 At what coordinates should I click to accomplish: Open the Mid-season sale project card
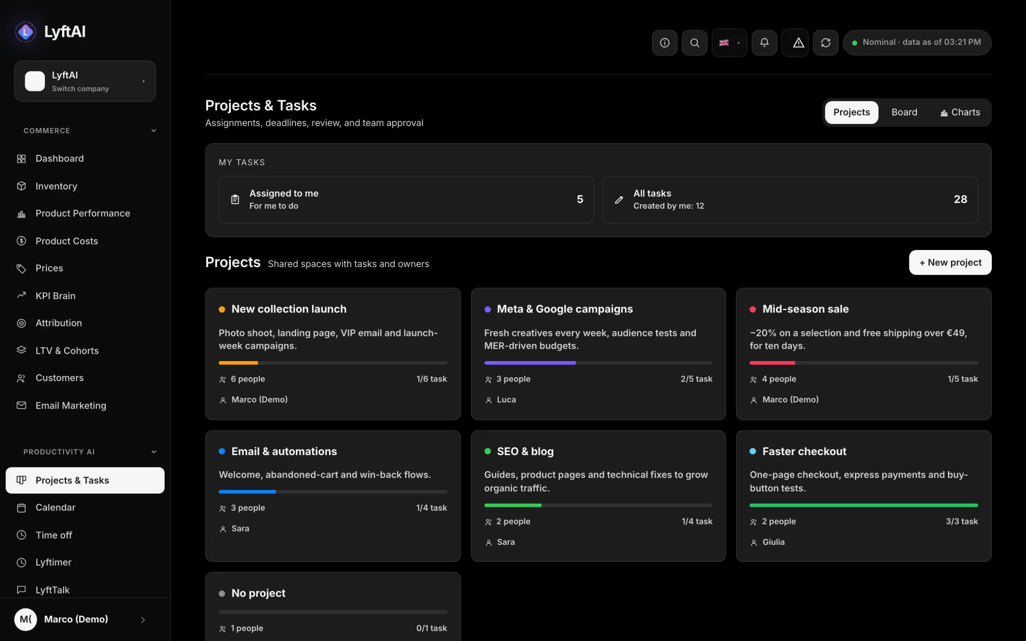coord(864,354)
